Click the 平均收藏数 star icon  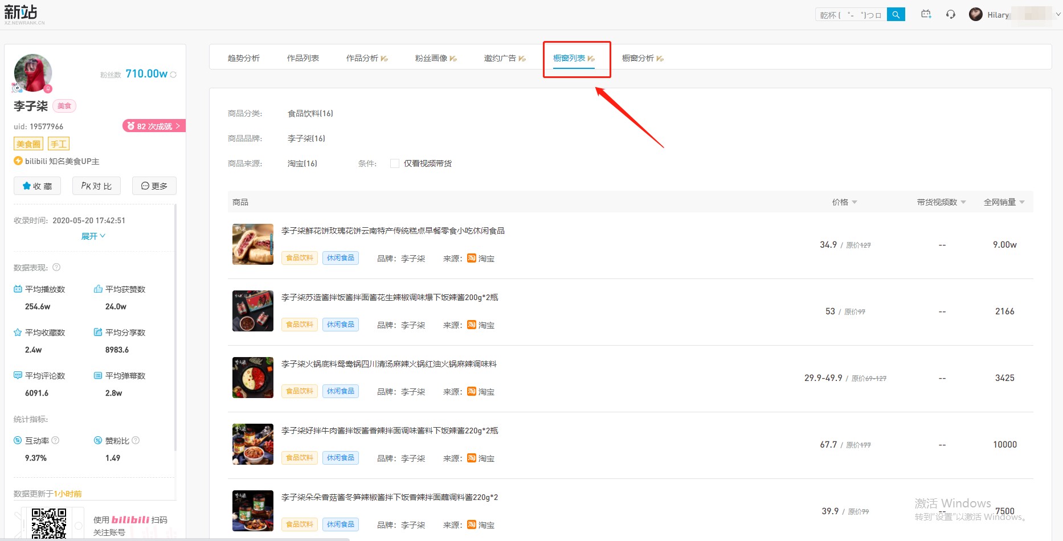(18, 333)
